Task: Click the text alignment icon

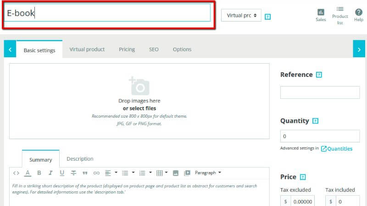Action: tap(108, 173)
